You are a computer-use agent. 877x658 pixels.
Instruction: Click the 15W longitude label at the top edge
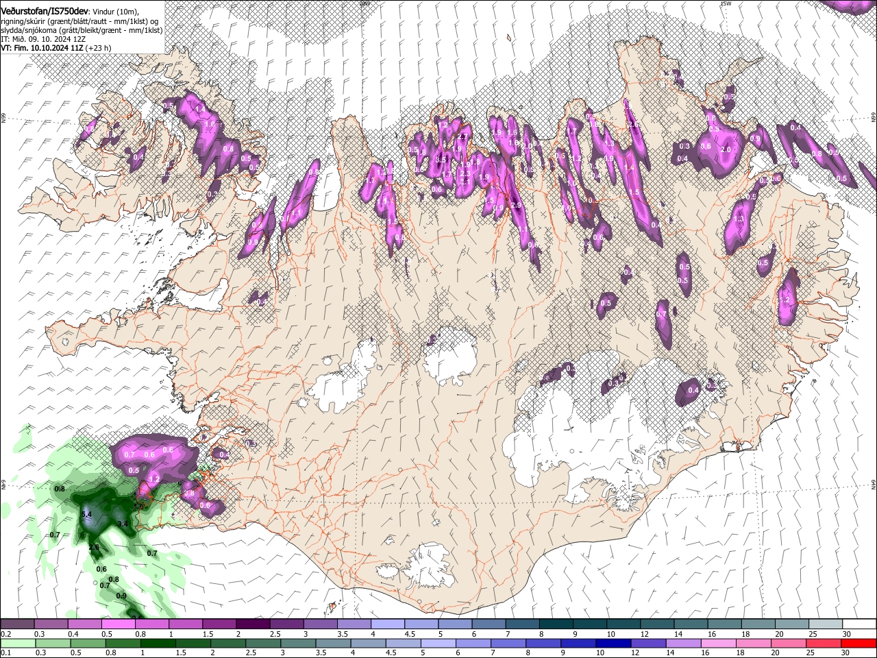coord(726,3)
